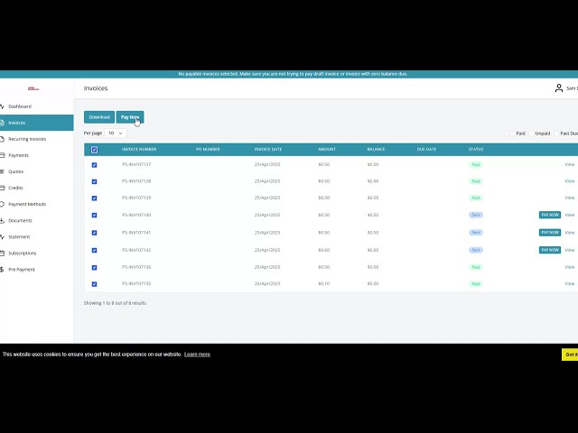Uncheck the checkbox for invoice PS-INV107140
Image resolution: width=578 pixels, height=433 pixels.
tap(94, 215)
